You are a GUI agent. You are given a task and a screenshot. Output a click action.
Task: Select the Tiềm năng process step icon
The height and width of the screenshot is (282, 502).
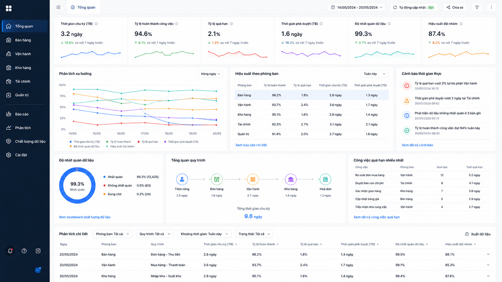[182, 179]
